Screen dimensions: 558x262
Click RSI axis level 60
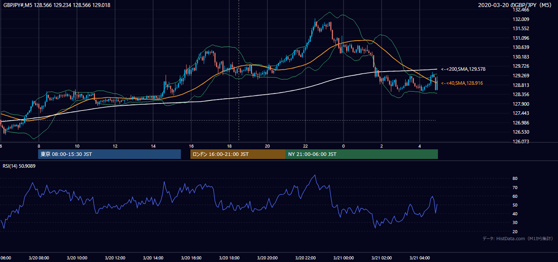pos(515,196)
